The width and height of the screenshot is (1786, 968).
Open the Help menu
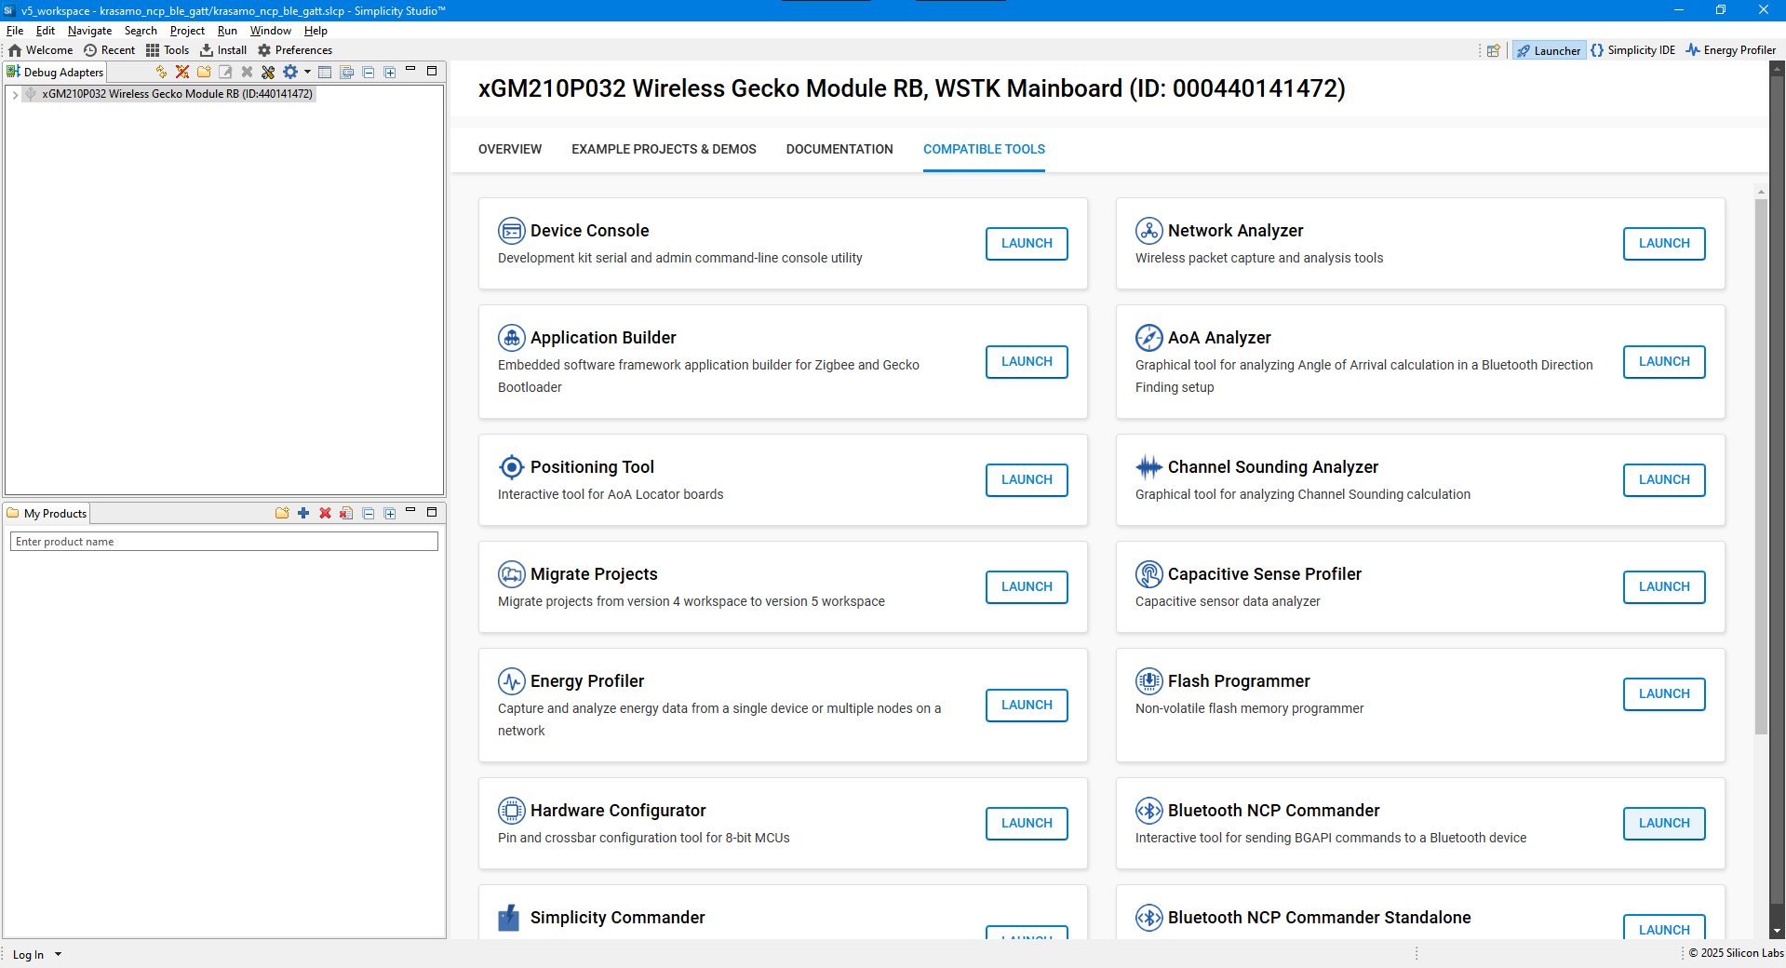[316, 31]
